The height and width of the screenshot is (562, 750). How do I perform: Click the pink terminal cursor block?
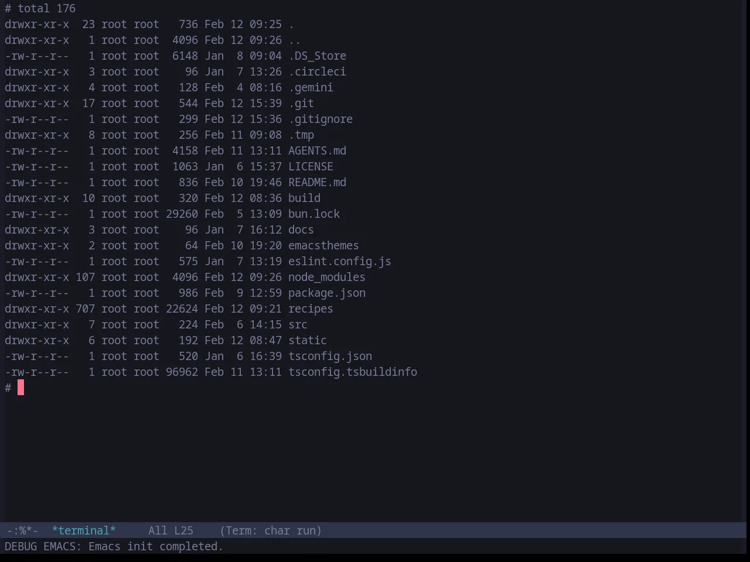21,388
